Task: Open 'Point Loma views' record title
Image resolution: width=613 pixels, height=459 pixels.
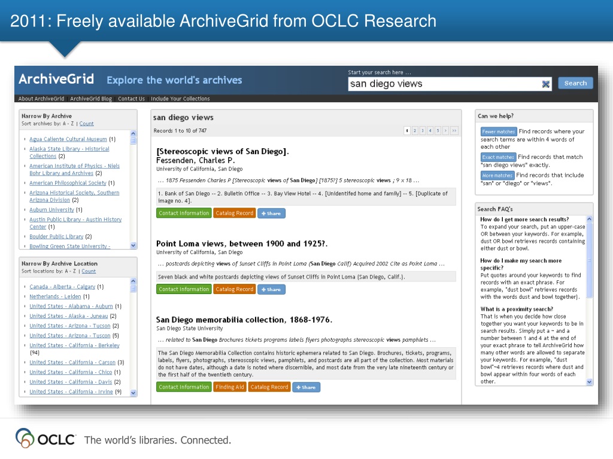Action: tap(242, 244)
